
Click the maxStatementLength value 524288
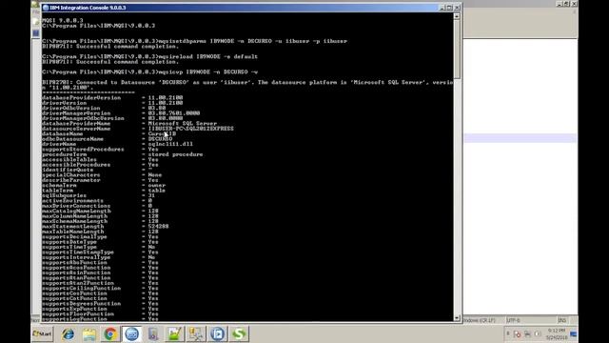[x=158, y=227]
